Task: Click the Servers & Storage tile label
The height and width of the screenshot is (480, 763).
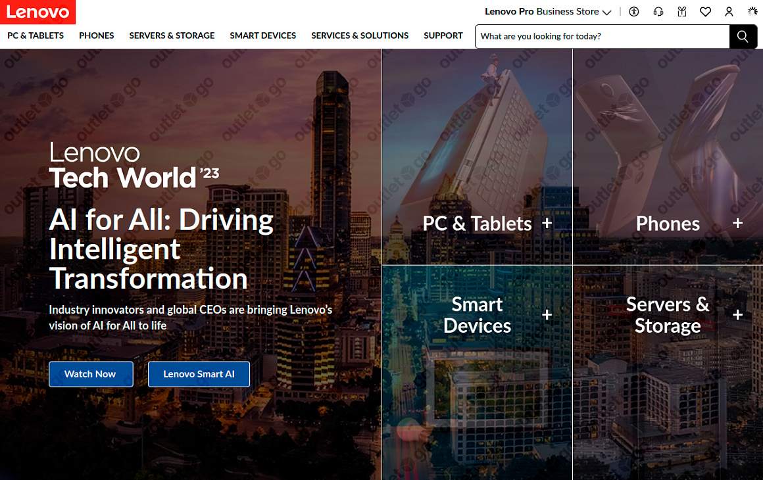Action: tap(668, 315)
